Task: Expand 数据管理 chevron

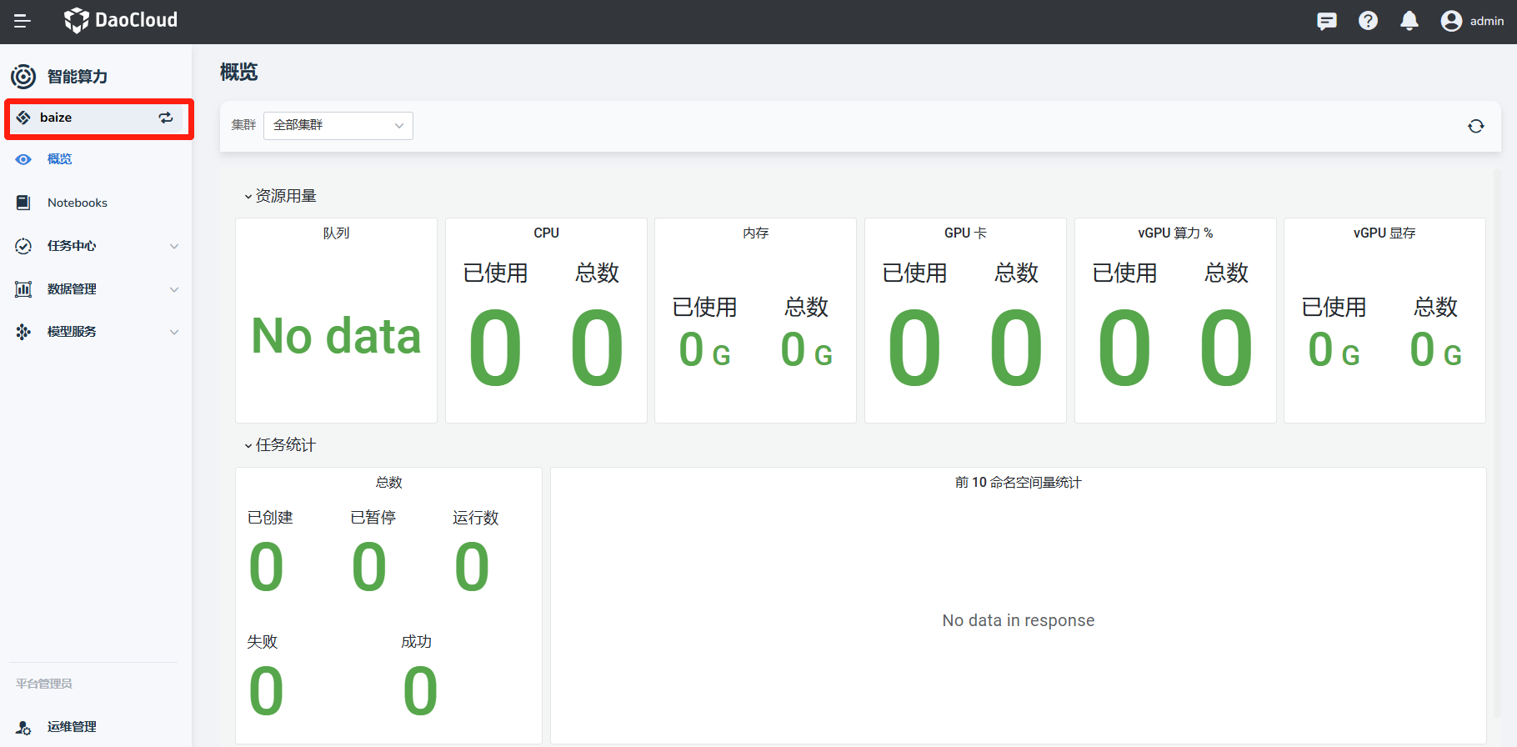Action: tap(174, 289)
